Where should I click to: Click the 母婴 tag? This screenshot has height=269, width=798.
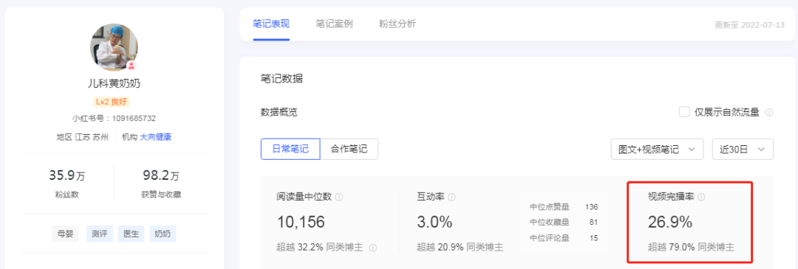pyautogui.click(x=65, y=234)
